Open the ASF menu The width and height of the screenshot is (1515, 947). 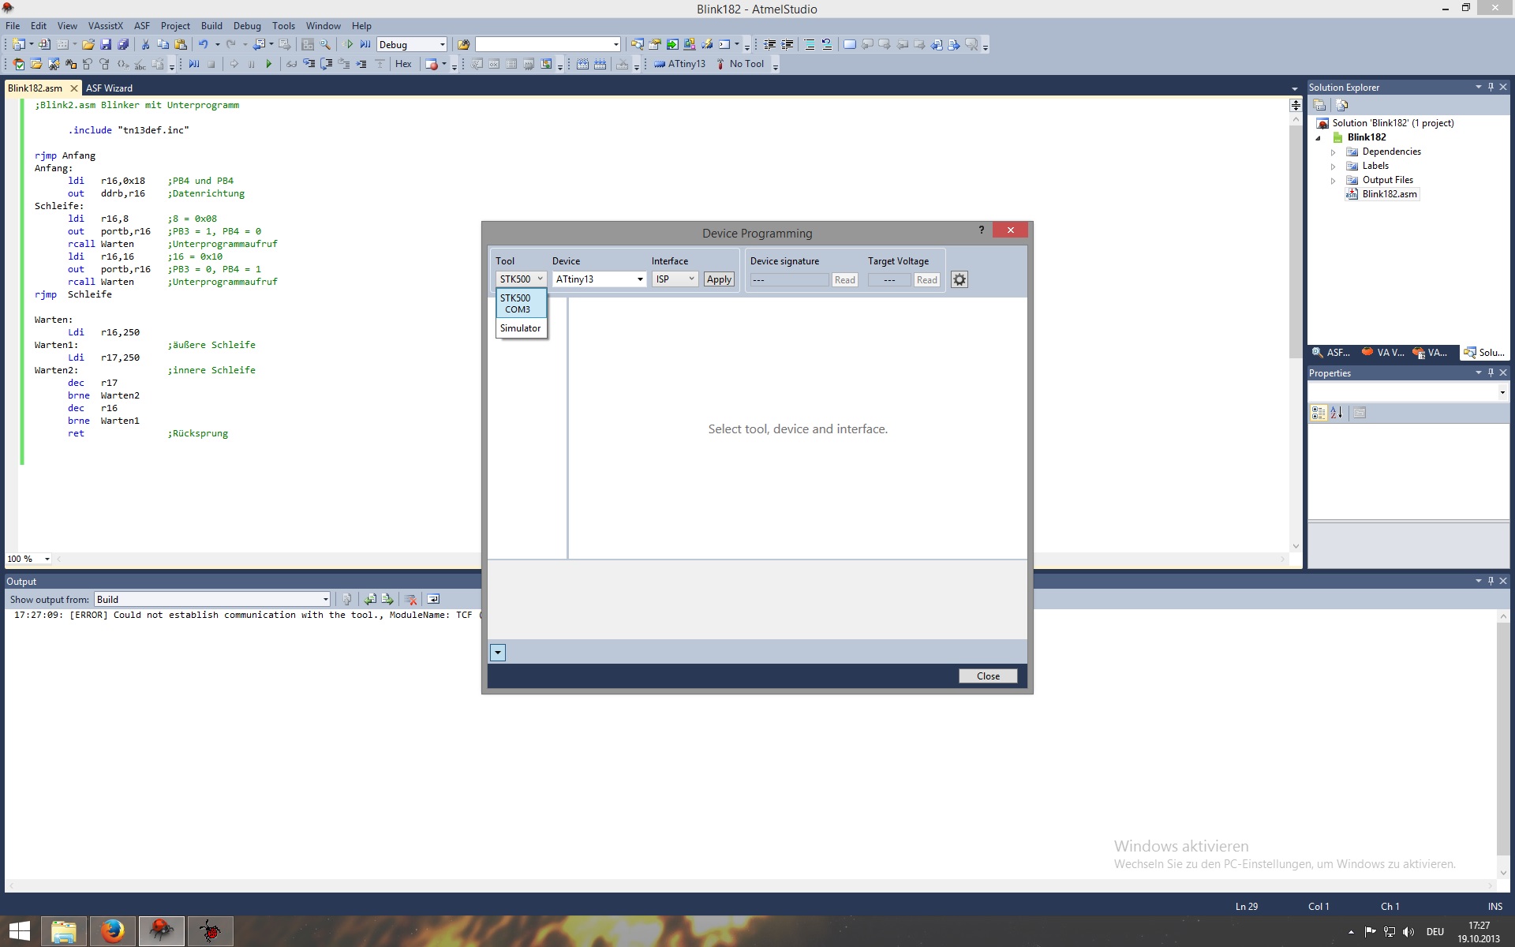coord(142,26)
